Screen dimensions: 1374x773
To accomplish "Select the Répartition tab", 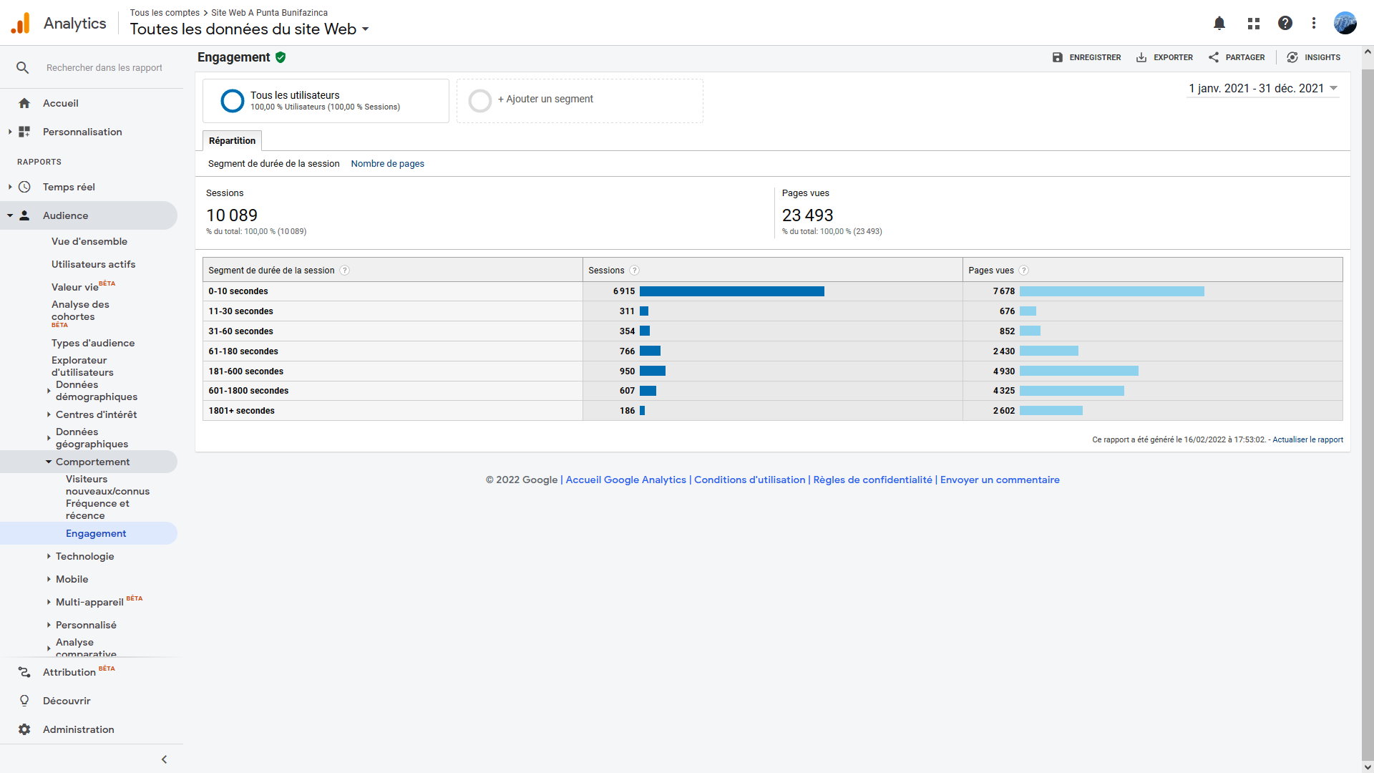I will [x=232, y=141].
